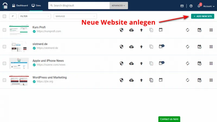This screenshot has height=122, width=217.
Task: Expand the FILTER dropdown
Action: (x=35, y=16)
